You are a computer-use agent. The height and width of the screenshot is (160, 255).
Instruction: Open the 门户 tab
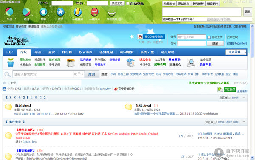pyautogui.click(x=10, y=52)
